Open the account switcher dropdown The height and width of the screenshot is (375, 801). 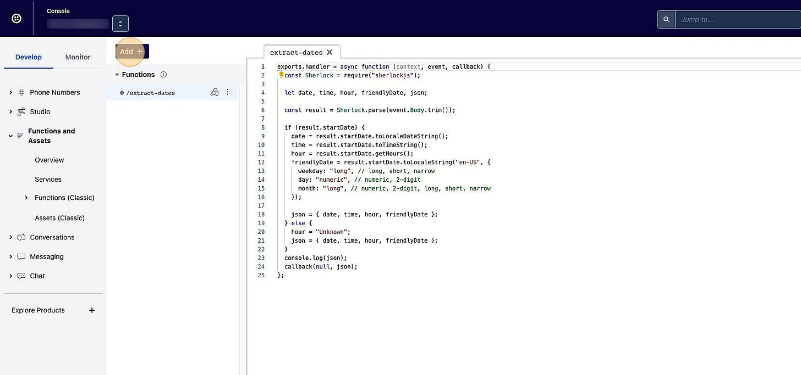coord(120,24)
